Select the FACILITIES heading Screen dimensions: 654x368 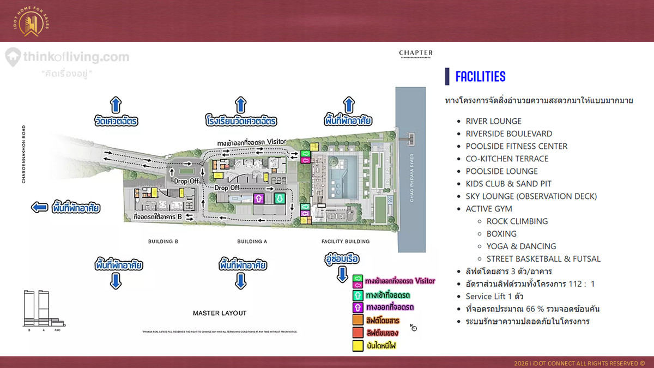(480, 76)
